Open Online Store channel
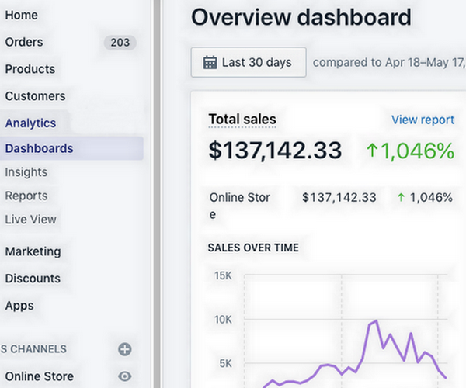Viewport: 466px width, 388px height. pos(40,376)
